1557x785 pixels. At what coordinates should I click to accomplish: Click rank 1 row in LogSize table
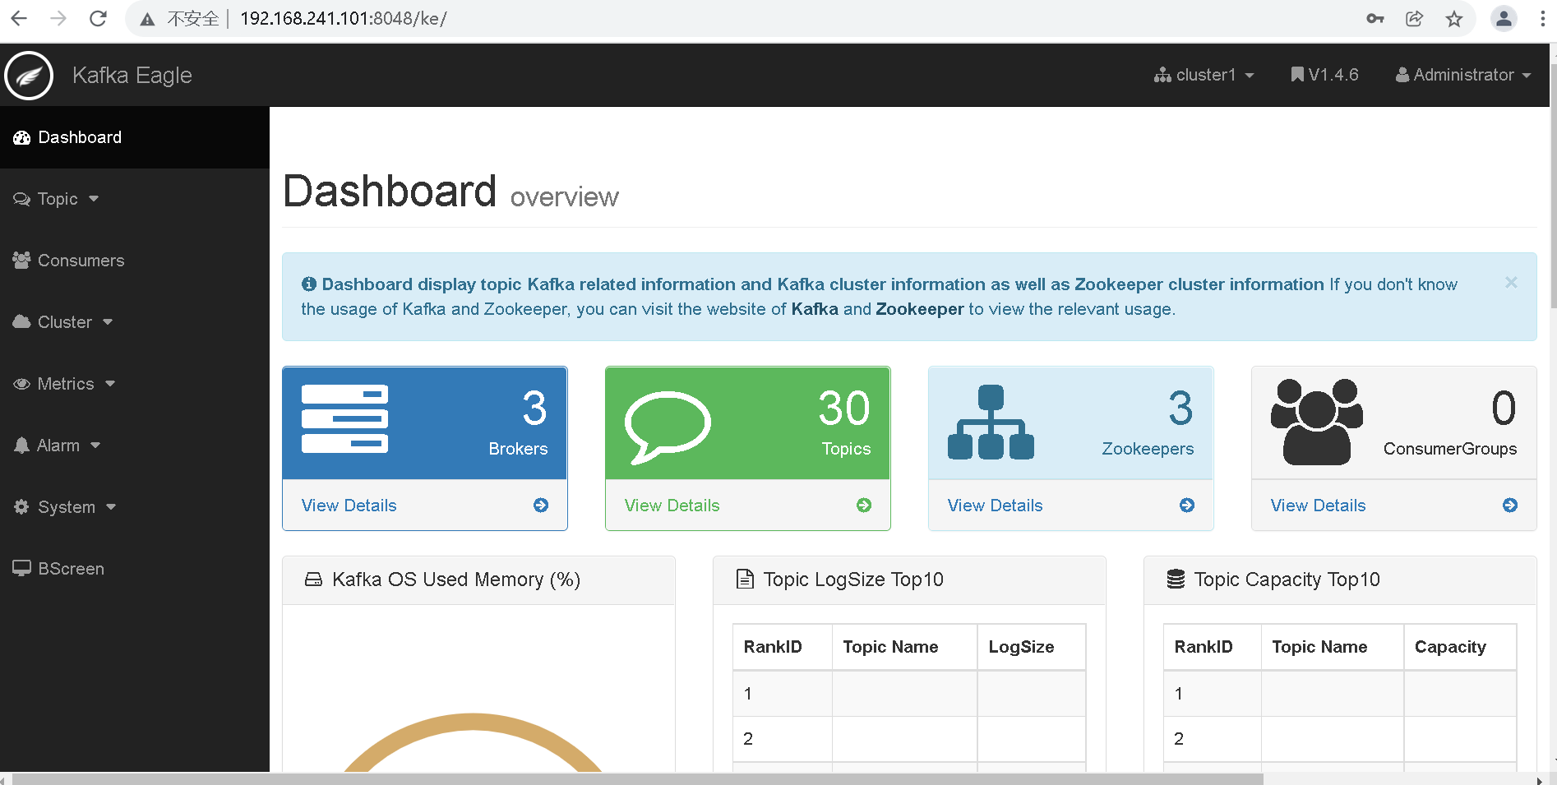(x=909, y=694)
